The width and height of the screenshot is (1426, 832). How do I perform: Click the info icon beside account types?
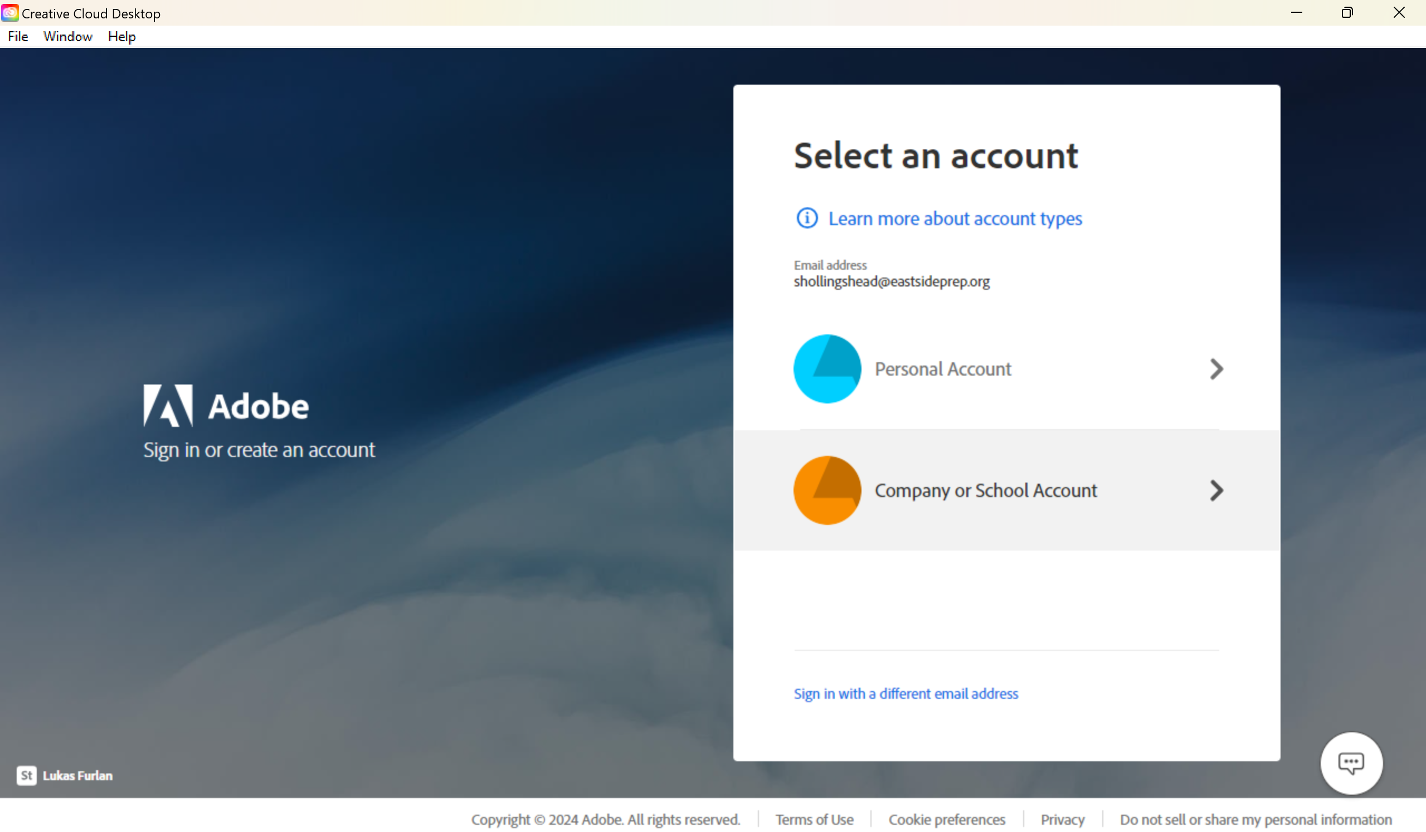pyautogui.click(x=807, y=218)
